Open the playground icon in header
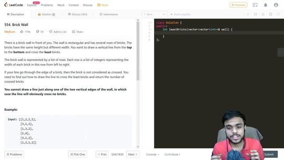 [x=255, y=5]
